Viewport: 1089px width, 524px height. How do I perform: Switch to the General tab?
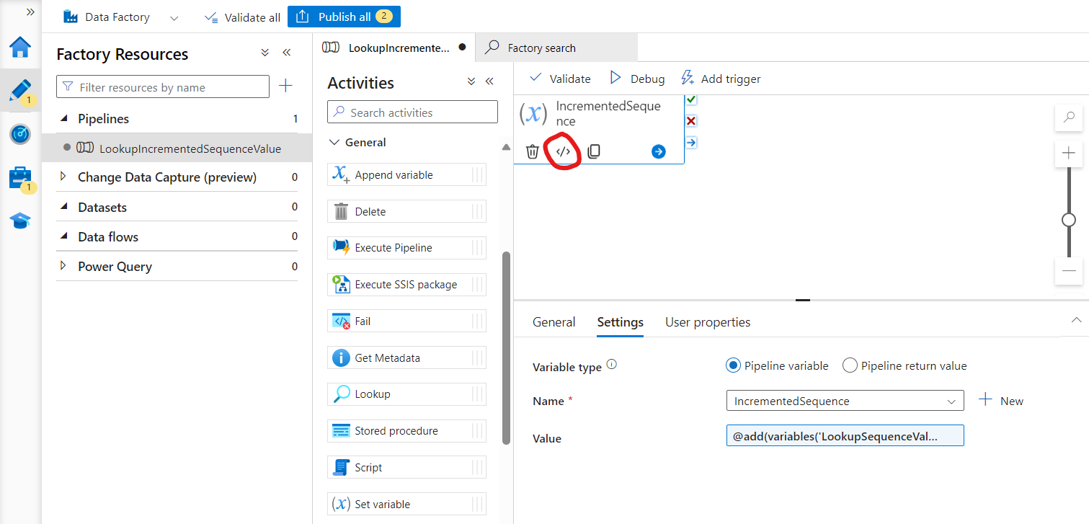click(x=554, y=322)
